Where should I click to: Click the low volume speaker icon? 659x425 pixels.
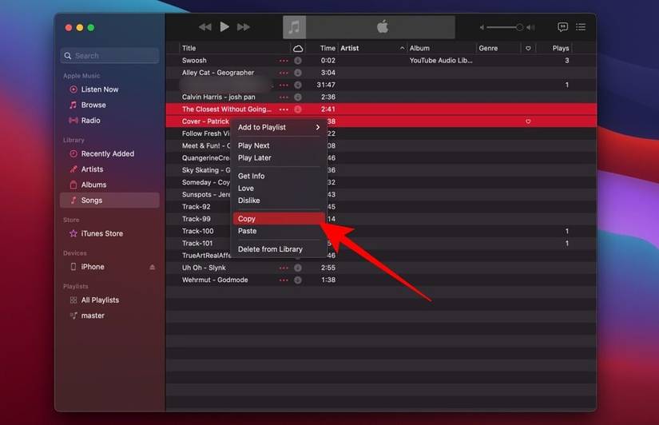click(x=482, y=27)
